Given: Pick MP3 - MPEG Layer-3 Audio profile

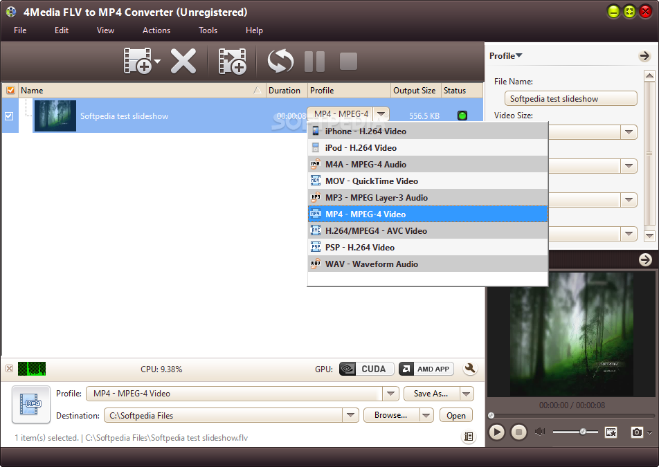Looking at the screenshot, I should 428,197.
